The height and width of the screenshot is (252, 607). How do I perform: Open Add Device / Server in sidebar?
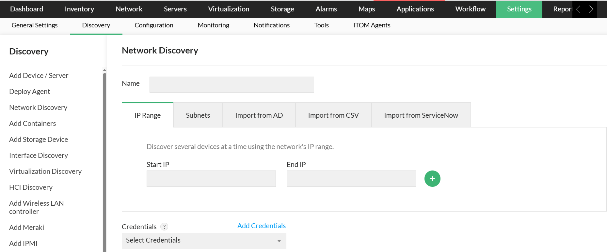click(39, 75)
